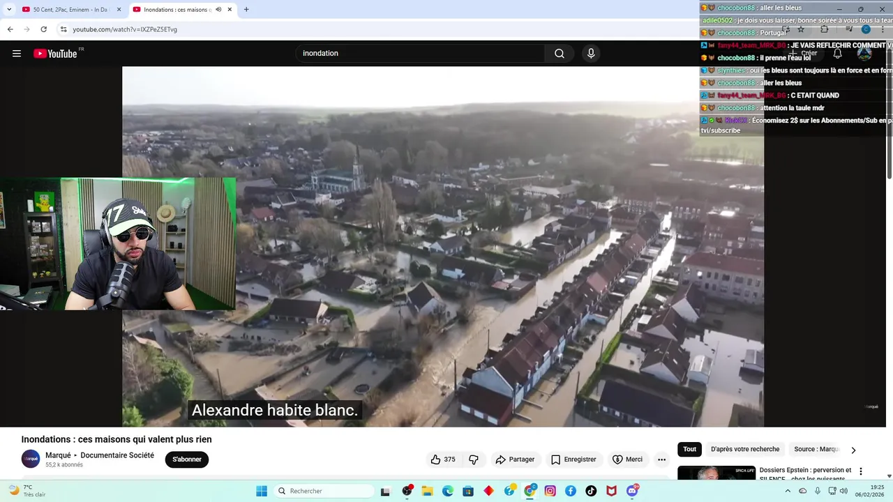
Task: Click the Windows taskbar Rechercher box
Action: (x=324, y=491)
